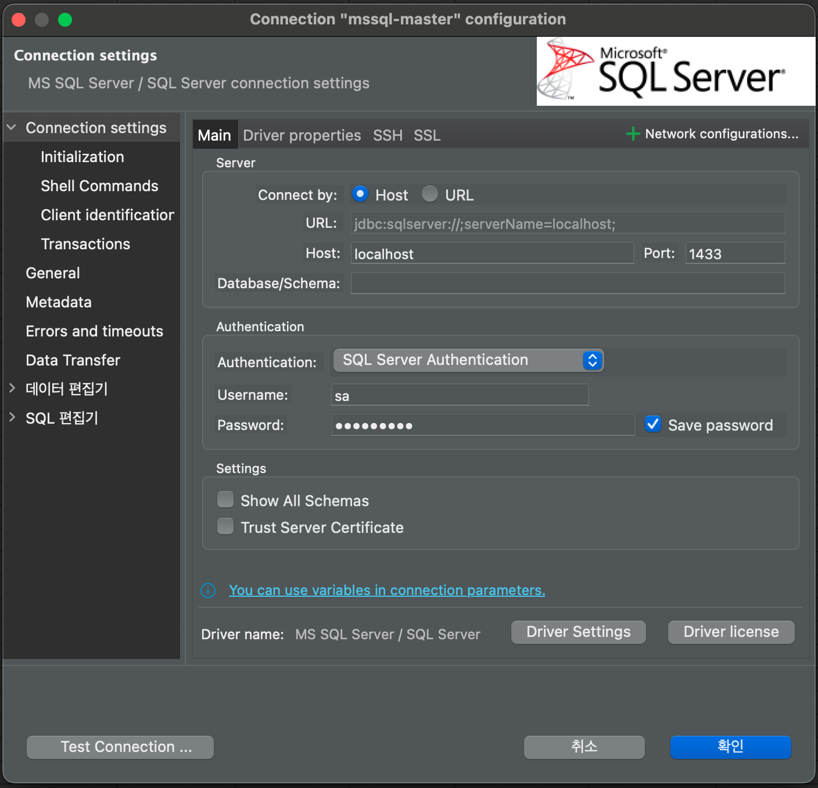This screenshot has height=788, width=818.
Task: Click the 'MS SQL Server / SQL Server' driver name
Action: pyautogui.click(x=388, y=635)
